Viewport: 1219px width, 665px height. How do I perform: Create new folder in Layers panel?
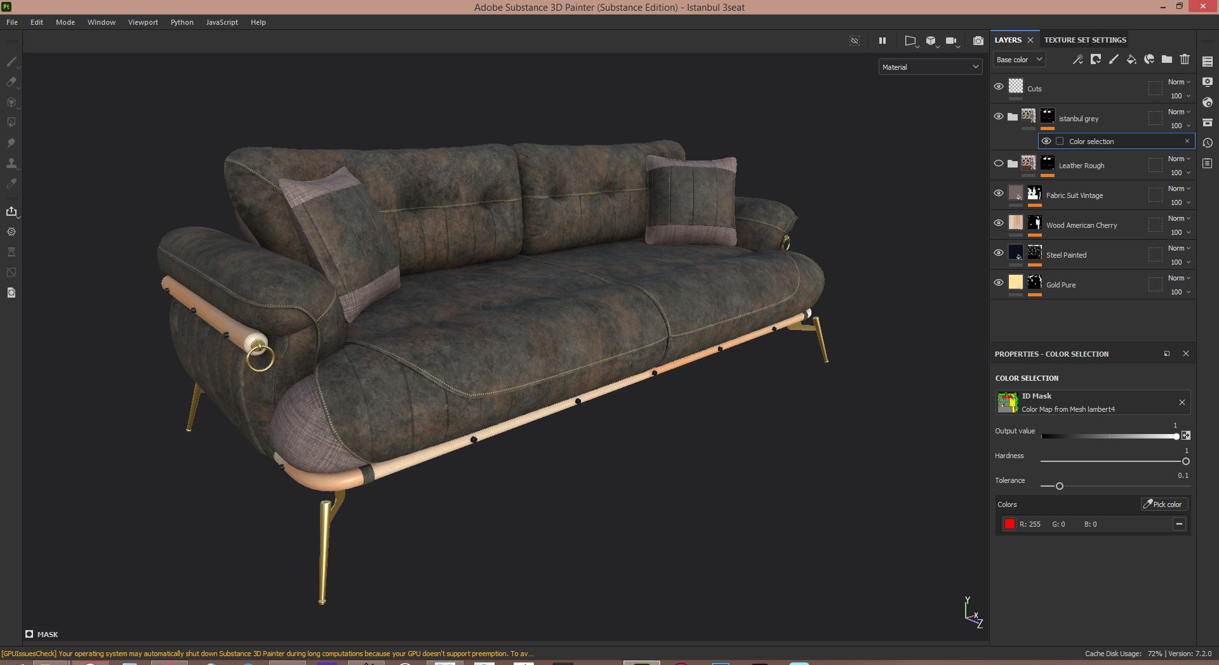pos(1166,59)
